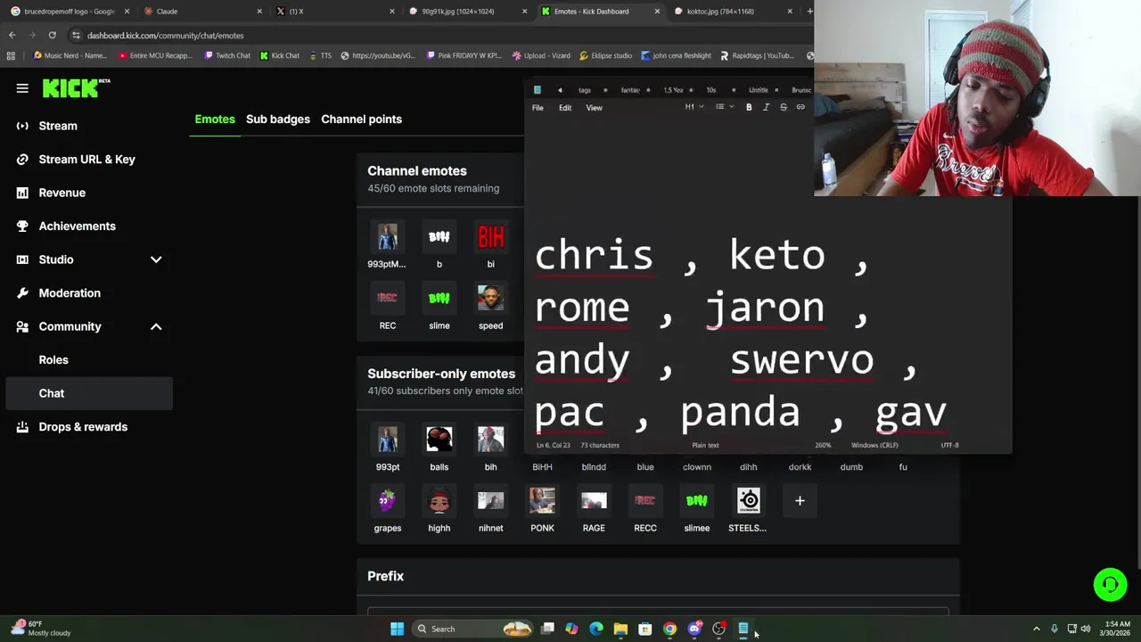
Task: Show hidden system tray icons
Action: 1036,629
